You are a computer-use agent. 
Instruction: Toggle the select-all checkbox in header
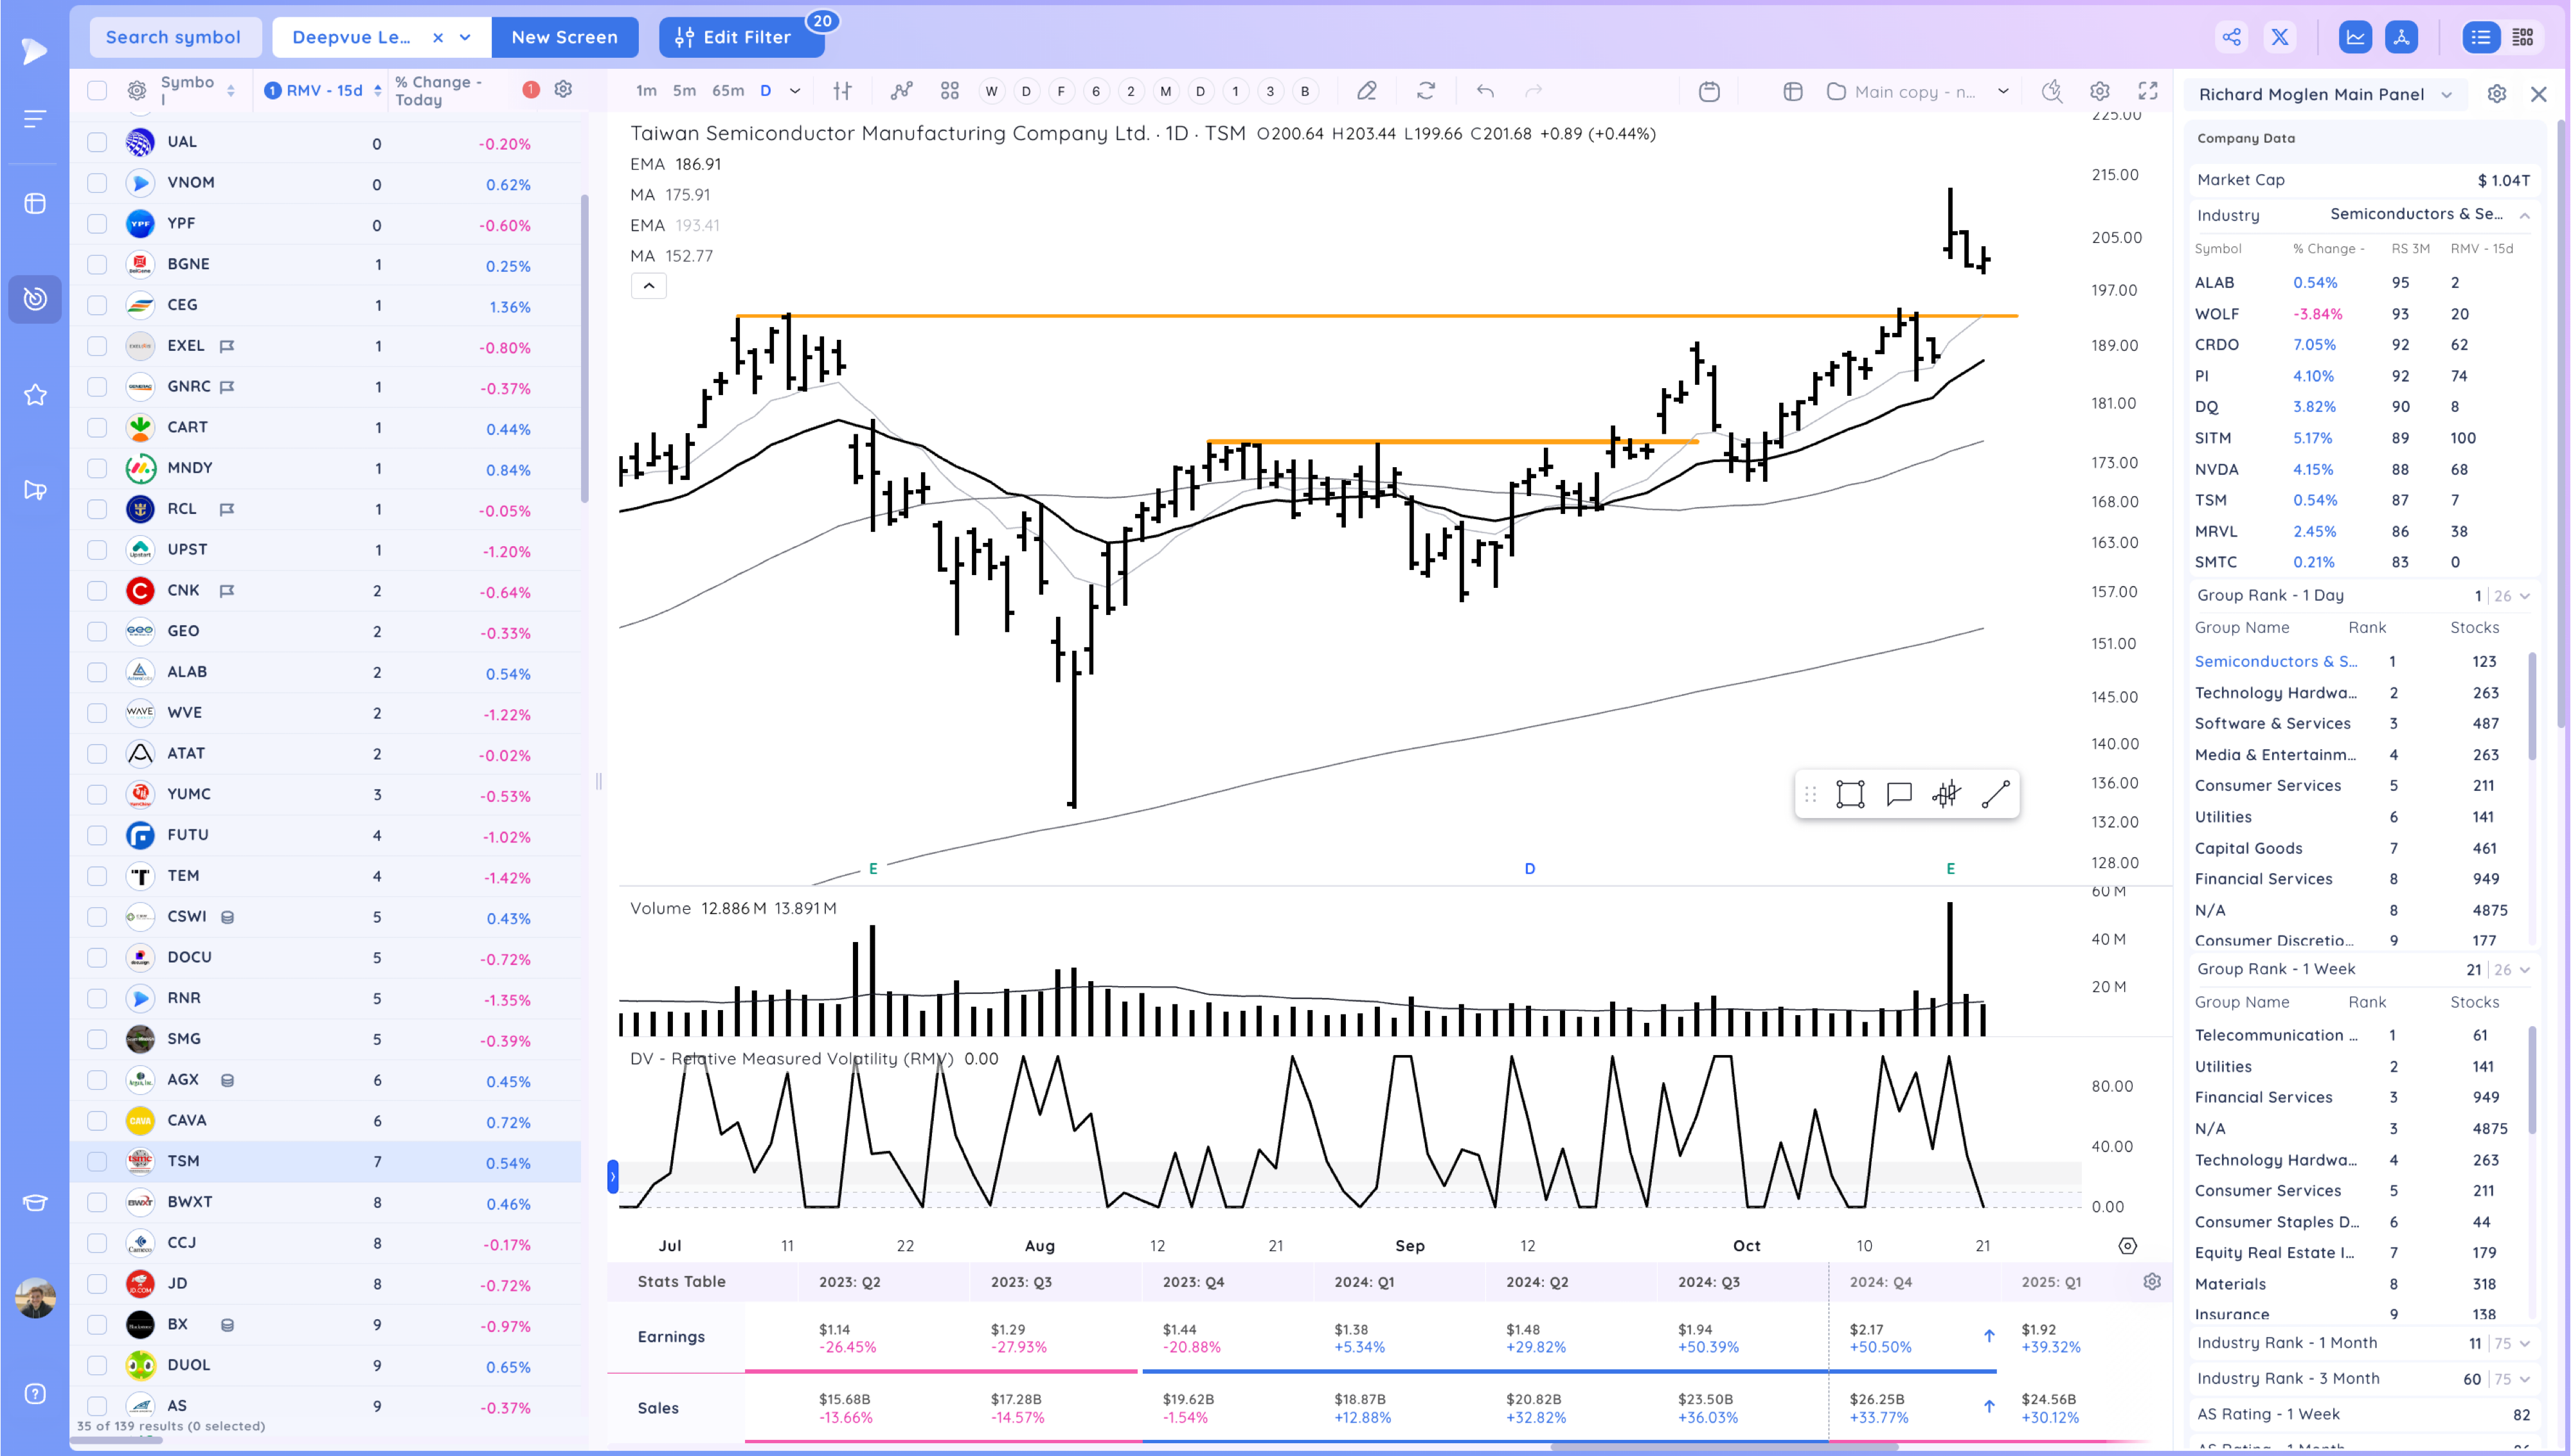pos(97,91)
